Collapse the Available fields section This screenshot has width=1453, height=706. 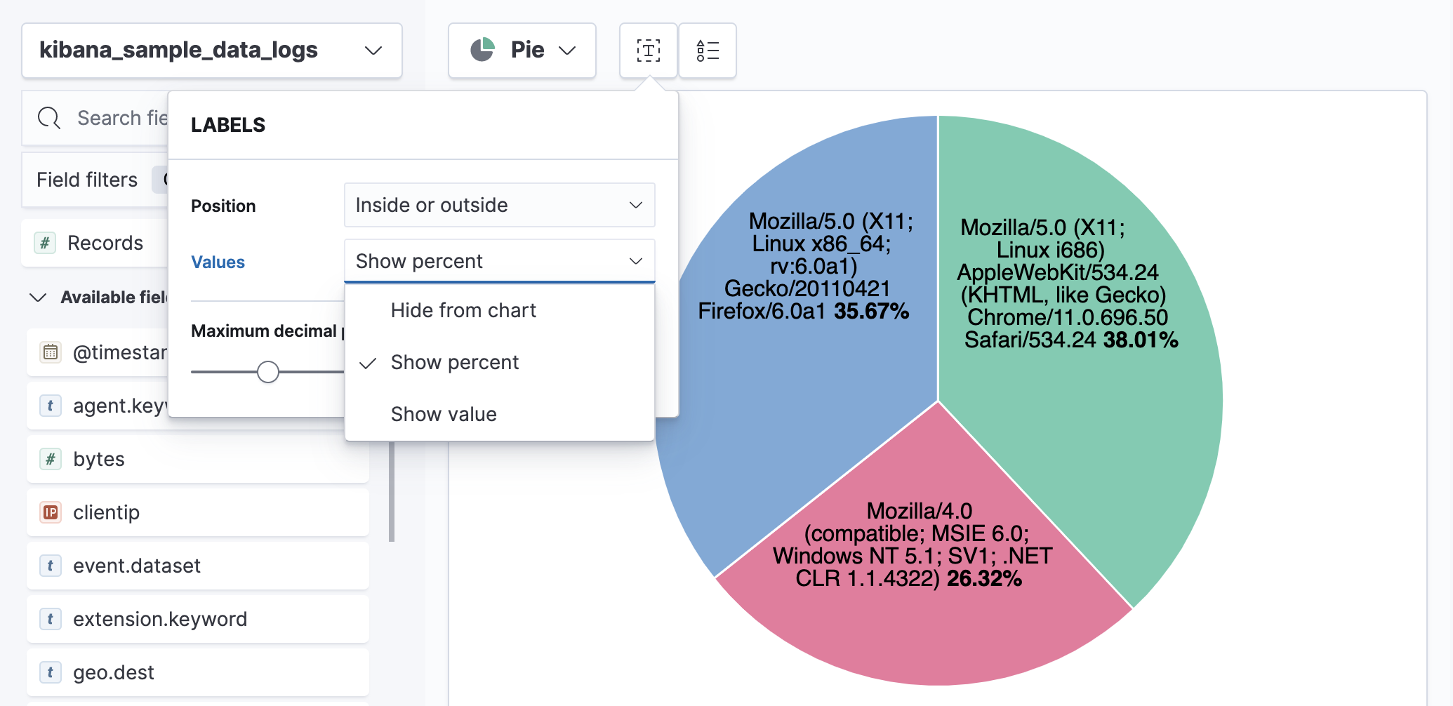[x=39, y=298]
